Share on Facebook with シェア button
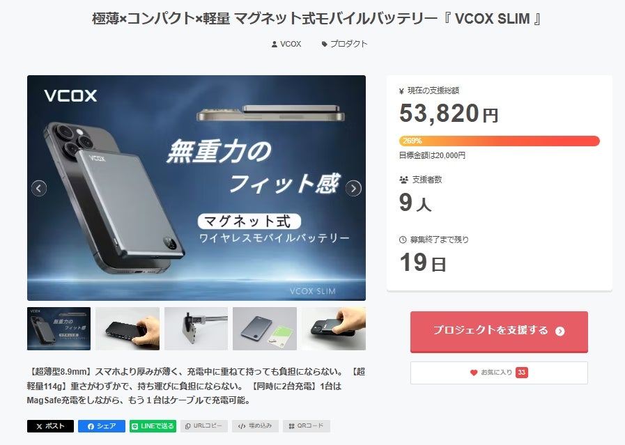 click(x=101, y=426)
